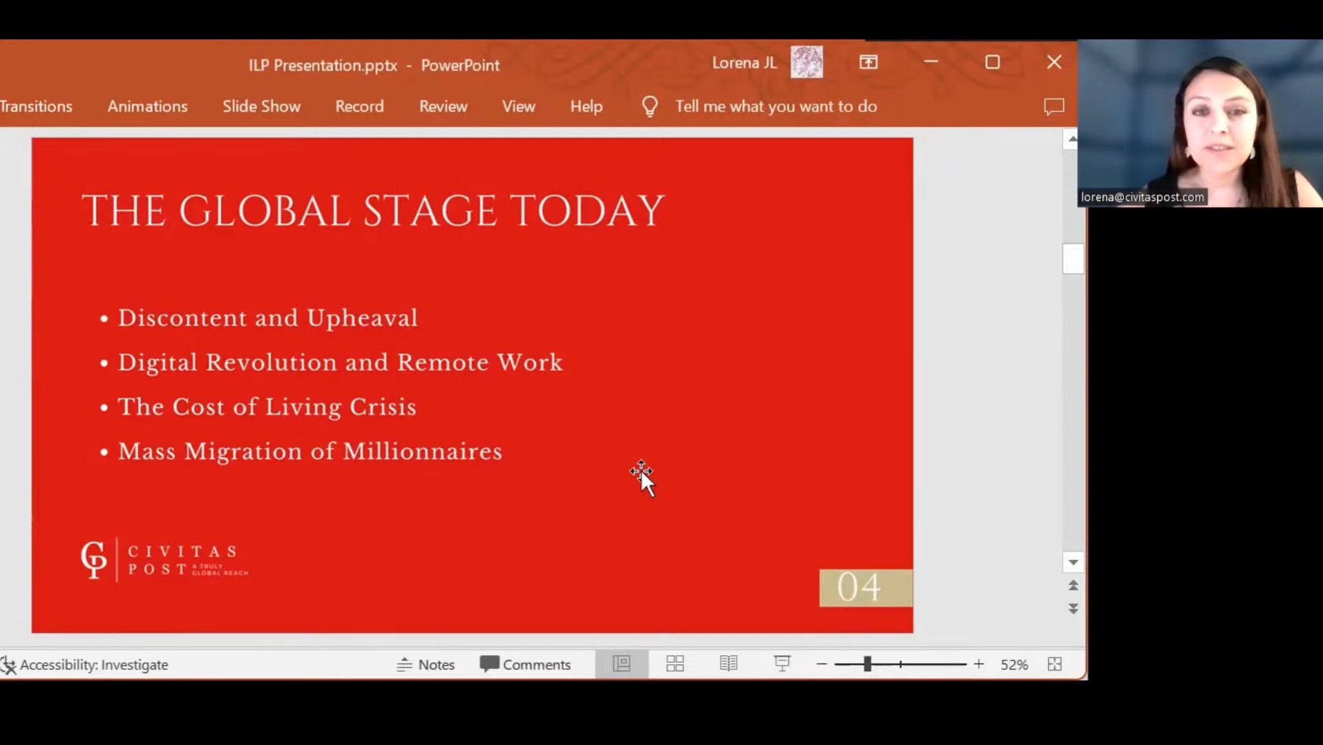Viewport: 1323px width, 745px height.
Task: Click the lightbulb Tell Me icon
Action: point(649,106)
